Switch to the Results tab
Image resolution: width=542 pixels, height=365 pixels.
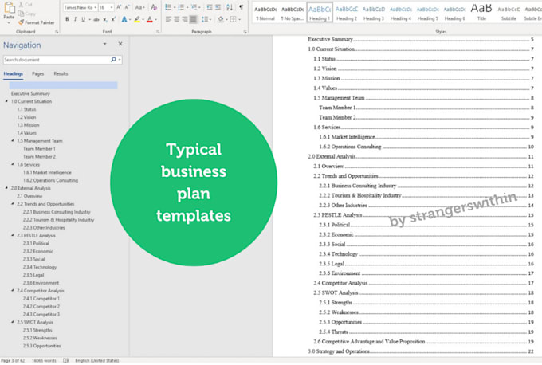61,73
